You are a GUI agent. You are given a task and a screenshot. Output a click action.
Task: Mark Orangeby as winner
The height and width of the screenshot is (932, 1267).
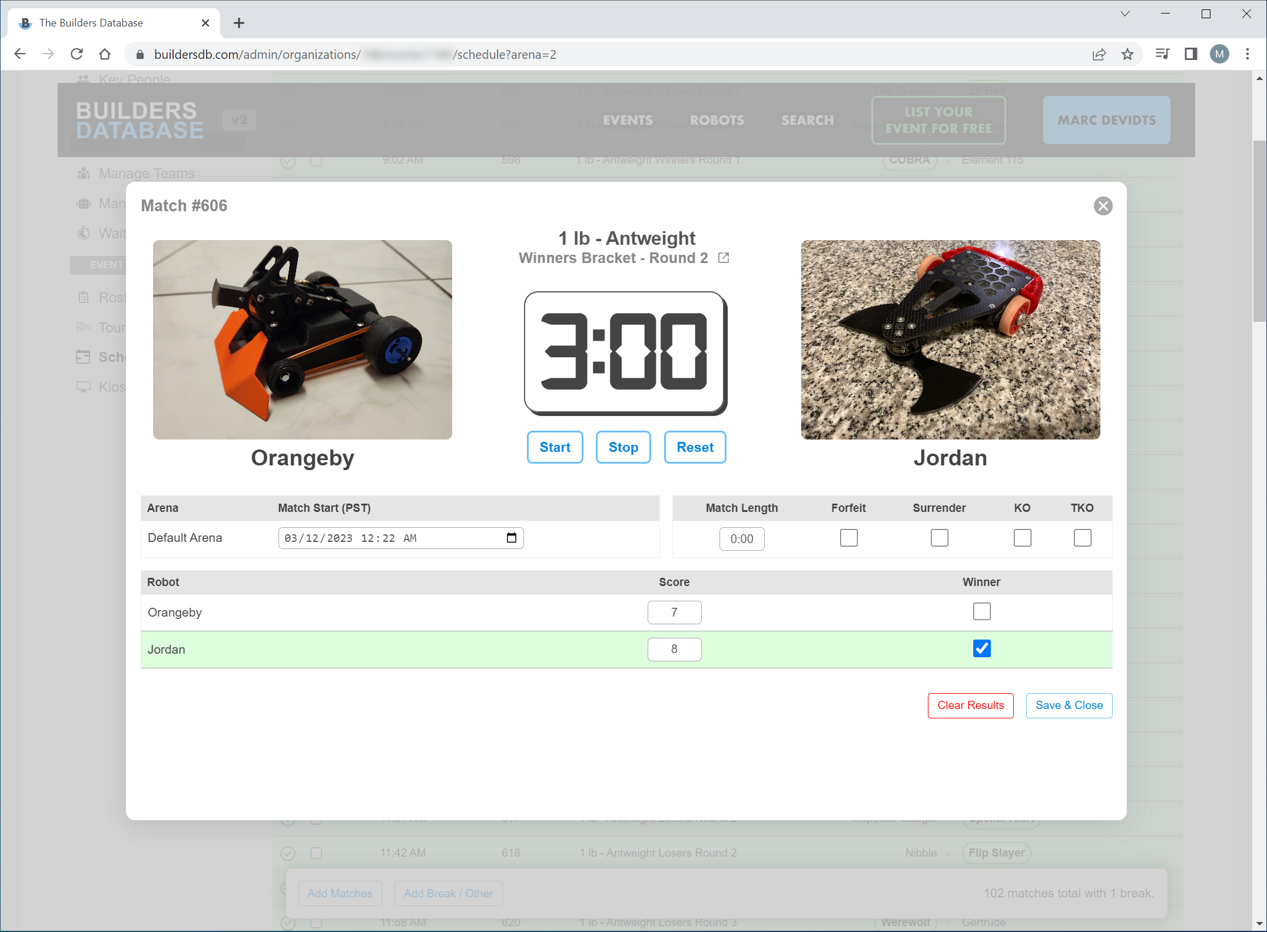tap(981, 611)
